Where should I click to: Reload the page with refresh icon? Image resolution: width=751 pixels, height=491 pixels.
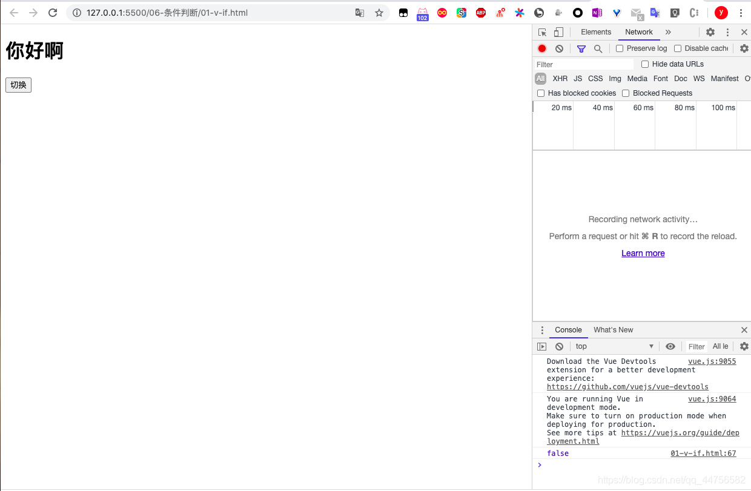[53, 13]
